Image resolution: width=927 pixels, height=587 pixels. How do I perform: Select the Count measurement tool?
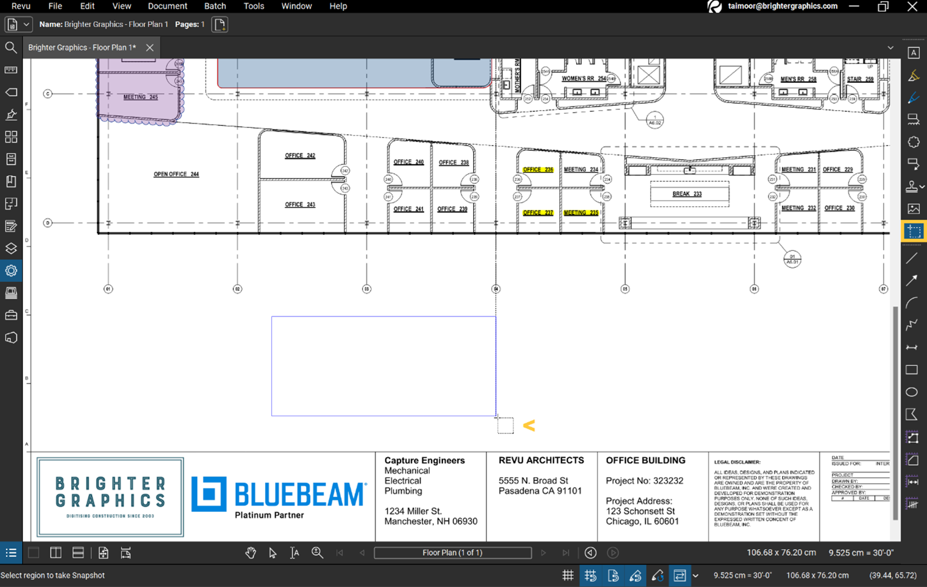(x=912, y=504)
